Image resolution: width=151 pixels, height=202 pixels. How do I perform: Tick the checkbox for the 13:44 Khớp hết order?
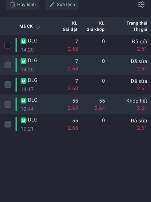(8, 104)
